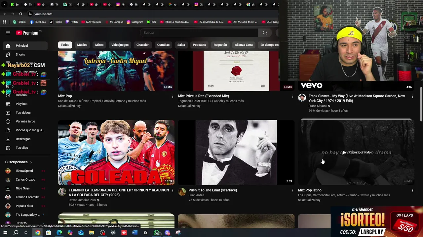423x237 pixels.
Task: Select the Música filter chip
Action: click(82, 45)
